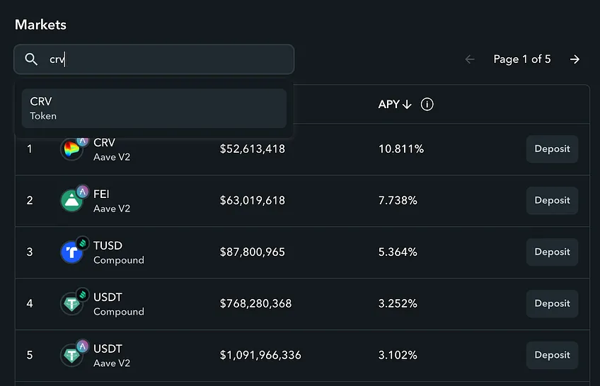Viewport: 600px width, 386px height.
Task: Click the APY info icon
Action: coord(427,105)
